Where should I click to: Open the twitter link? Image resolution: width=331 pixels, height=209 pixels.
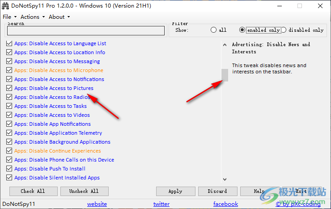(x=161, y=204)
